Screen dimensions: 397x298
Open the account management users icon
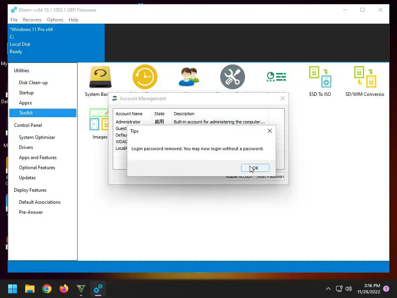click(x=189, y=77)
